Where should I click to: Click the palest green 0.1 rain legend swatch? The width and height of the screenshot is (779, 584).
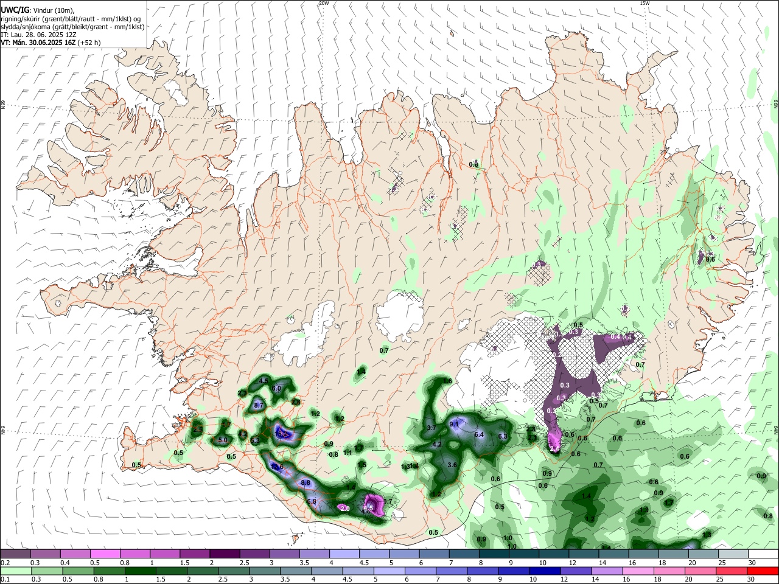tap(15, 571)
